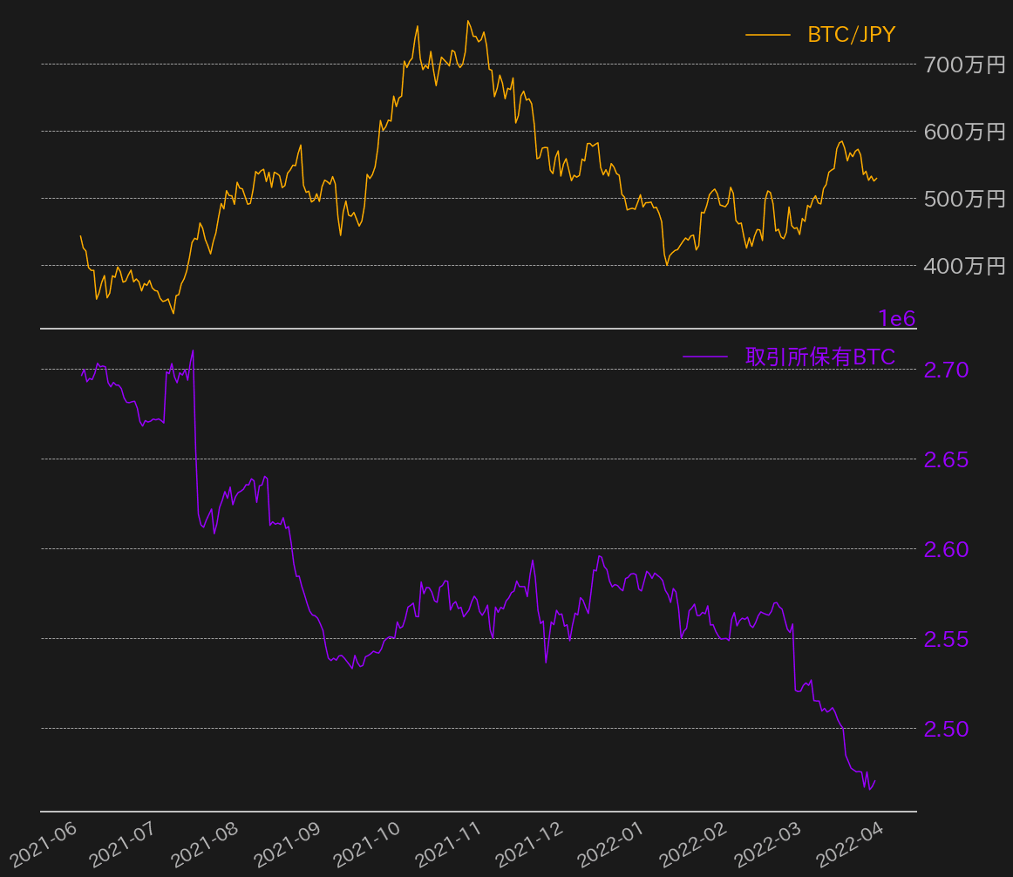1013x877 pixels.
Task: Click the 2.50 y-axis tick label
Action: click(x=946, y=729)
